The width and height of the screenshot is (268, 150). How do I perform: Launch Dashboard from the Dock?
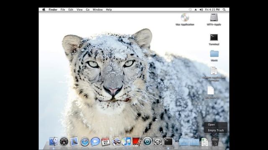(x=64, y=142)
